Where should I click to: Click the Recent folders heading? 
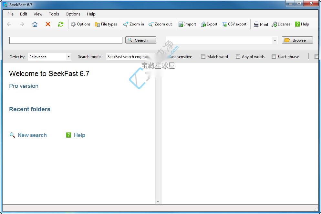pyautogui.click(x=30, y=109)
